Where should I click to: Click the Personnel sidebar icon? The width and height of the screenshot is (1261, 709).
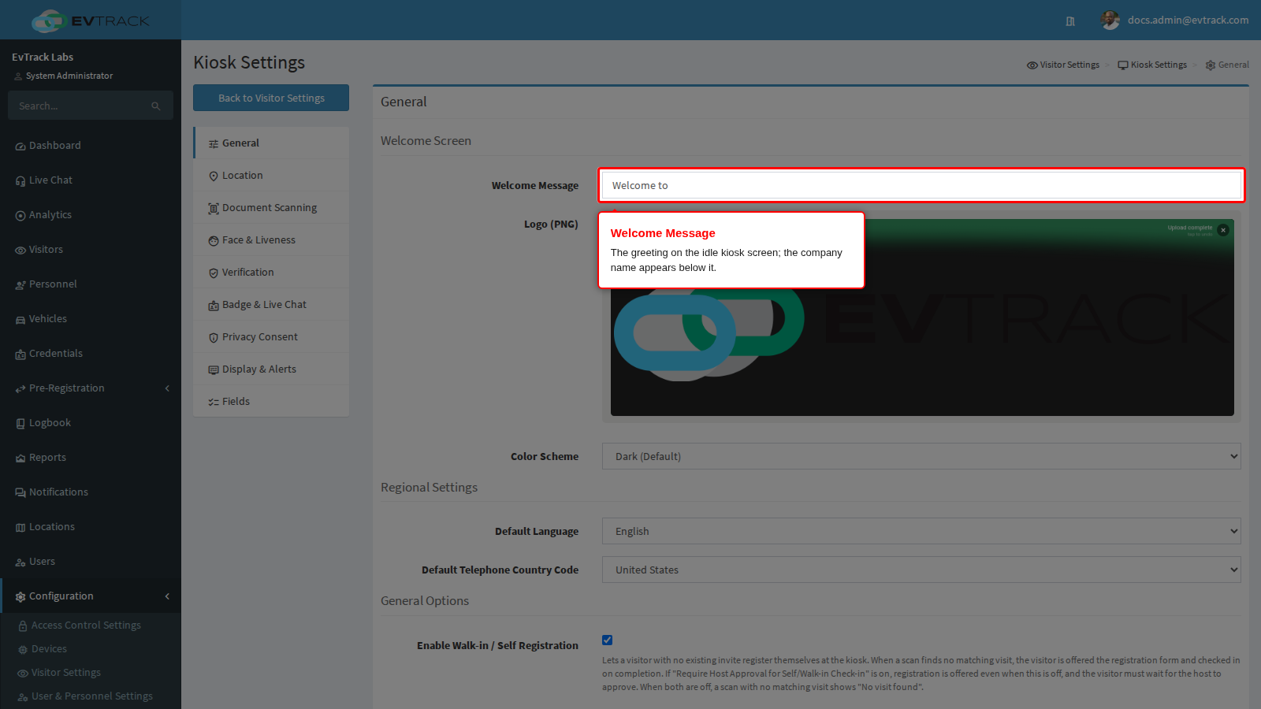[x=20, y=285]
